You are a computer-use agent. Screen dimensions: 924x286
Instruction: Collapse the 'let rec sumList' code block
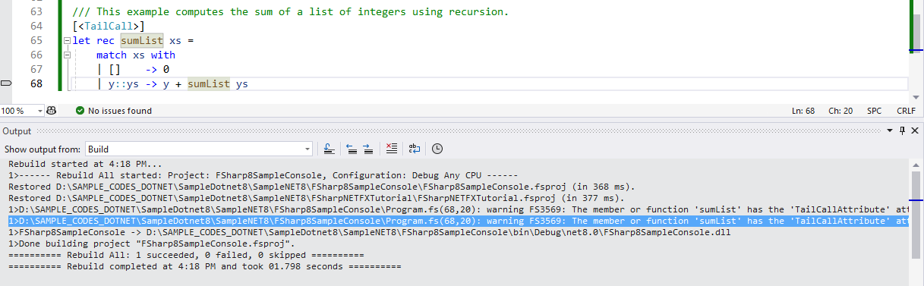pos(67,41)
